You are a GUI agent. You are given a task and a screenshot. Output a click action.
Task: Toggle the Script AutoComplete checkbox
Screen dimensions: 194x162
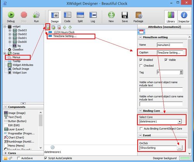tap(45, 158)
